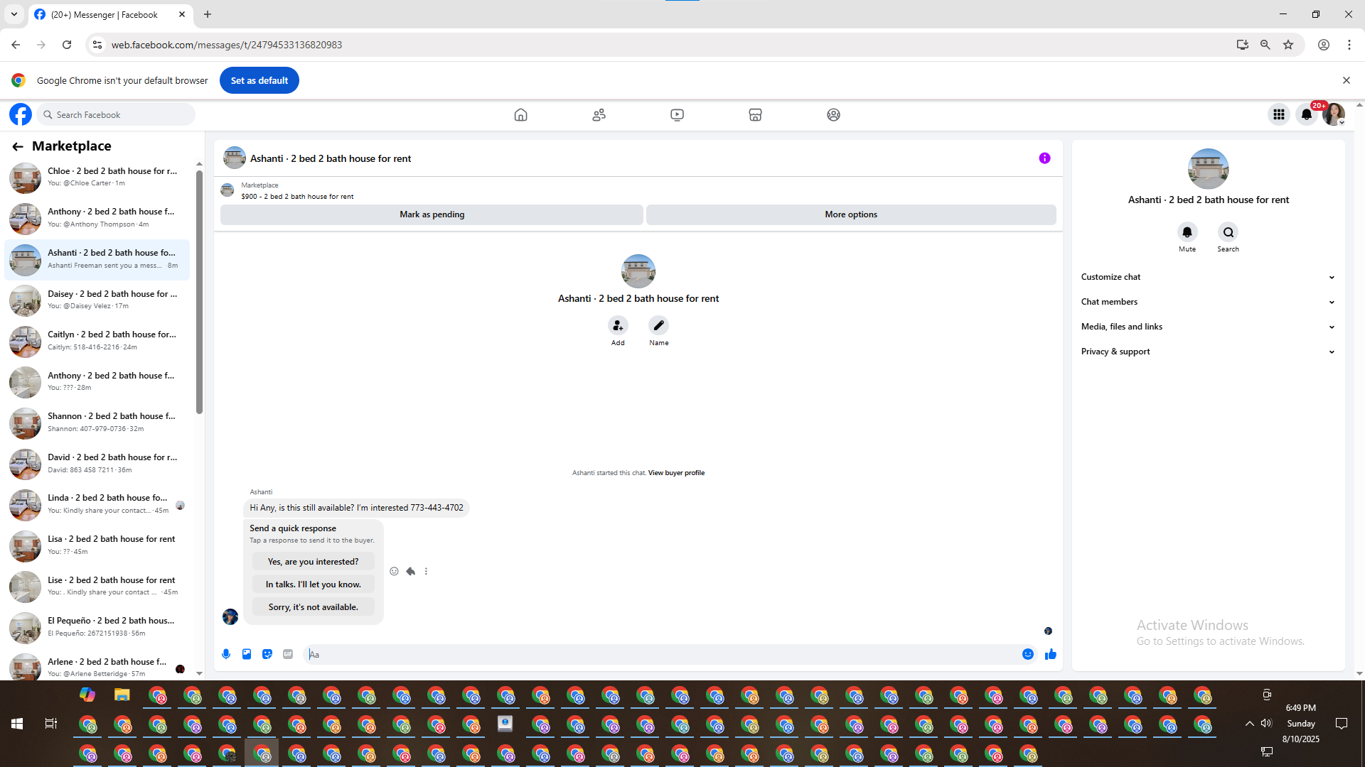Image resolution: width=1365 pixels, height=767 pixels.
Task: Click the Add people icon
Action: click(618, 326)
